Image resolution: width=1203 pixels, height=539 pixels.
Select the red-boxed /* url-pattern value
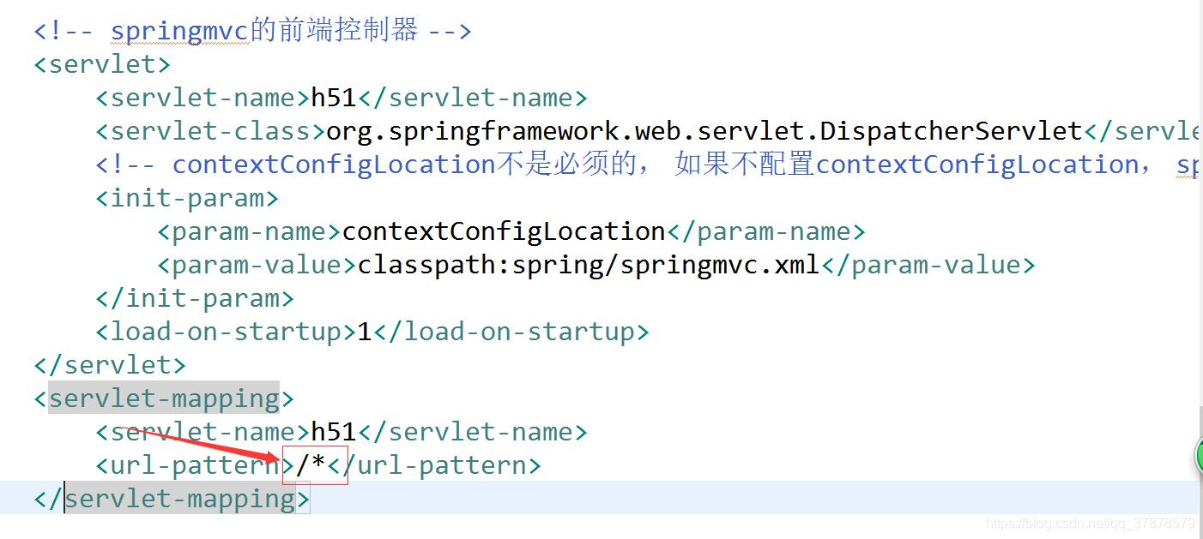(x=311, y=464)
